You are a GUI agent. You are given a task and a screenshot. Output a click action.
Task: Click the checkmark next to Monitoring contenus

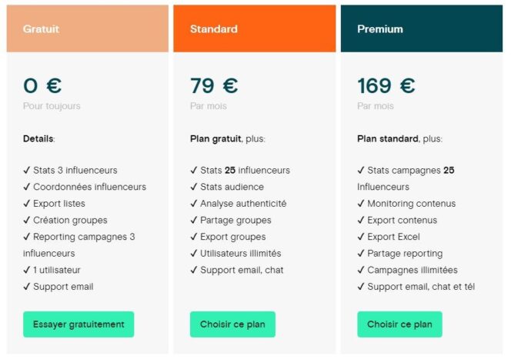point(361,204)
